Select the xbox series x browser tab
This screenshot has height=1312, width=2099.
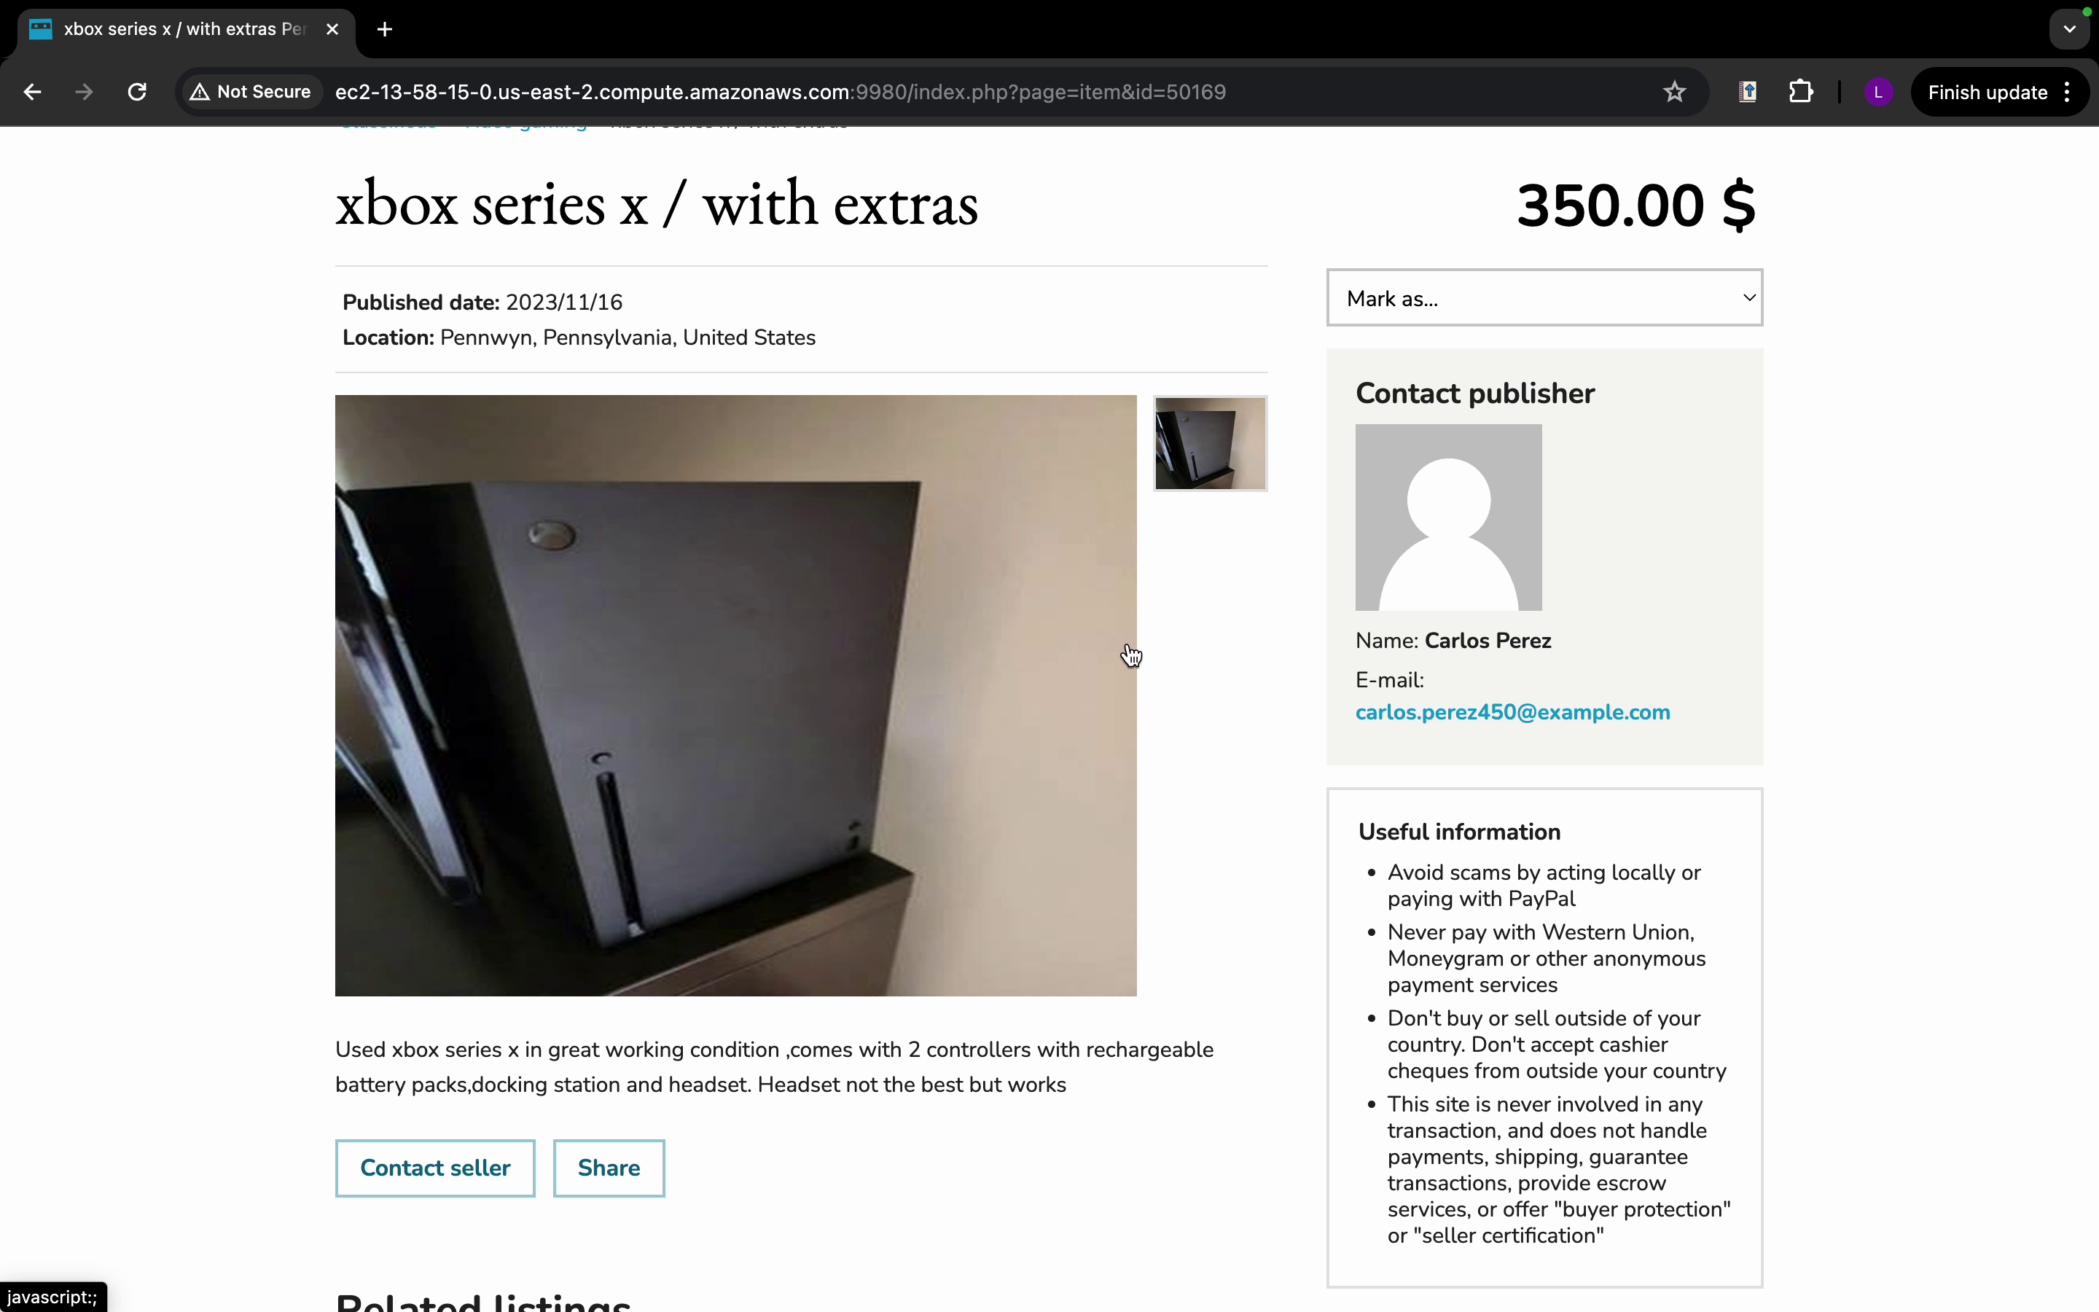(x=184, y=29)
